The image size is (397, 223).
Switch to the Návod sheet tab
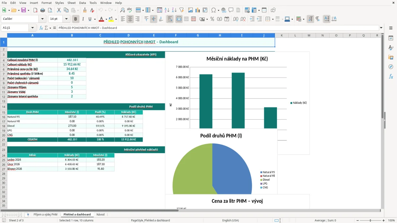101,214
